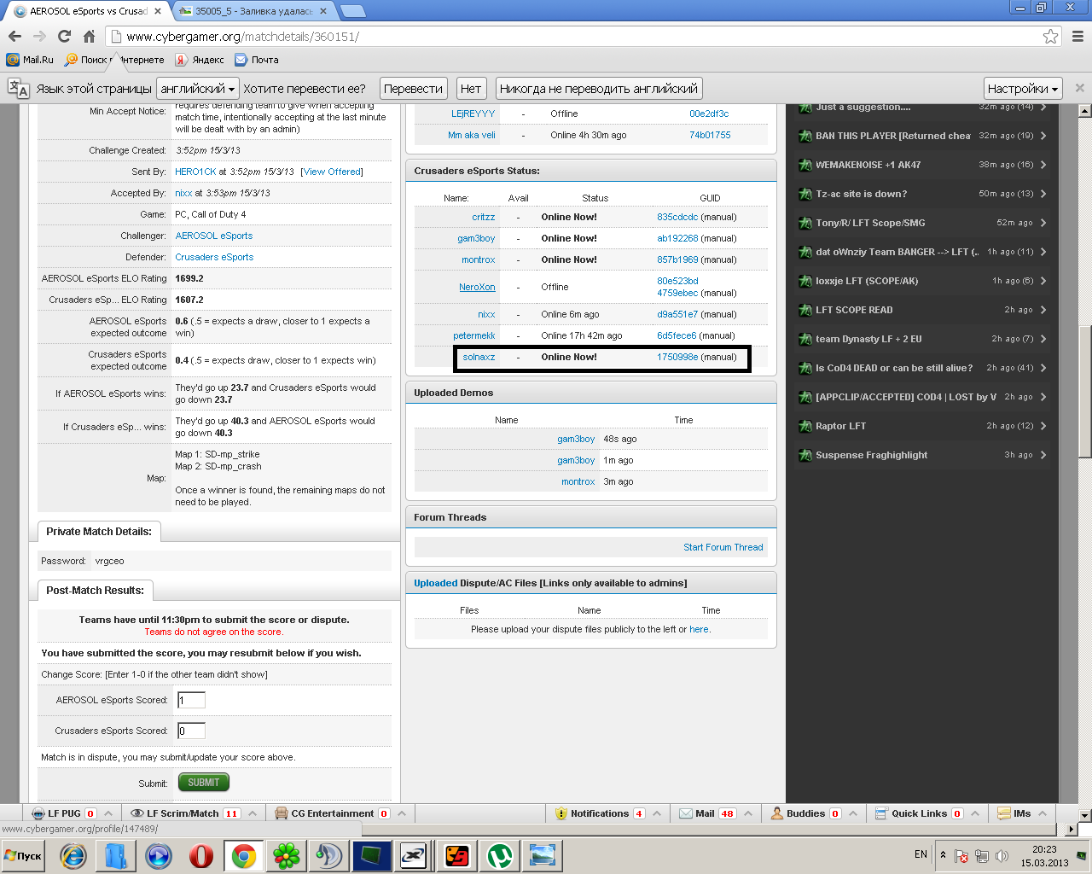Image resolution: width=1092 pixels, height=874 pixels.
Task: Click the Chrome icon in the taskbar
Action: click(243, 855)
